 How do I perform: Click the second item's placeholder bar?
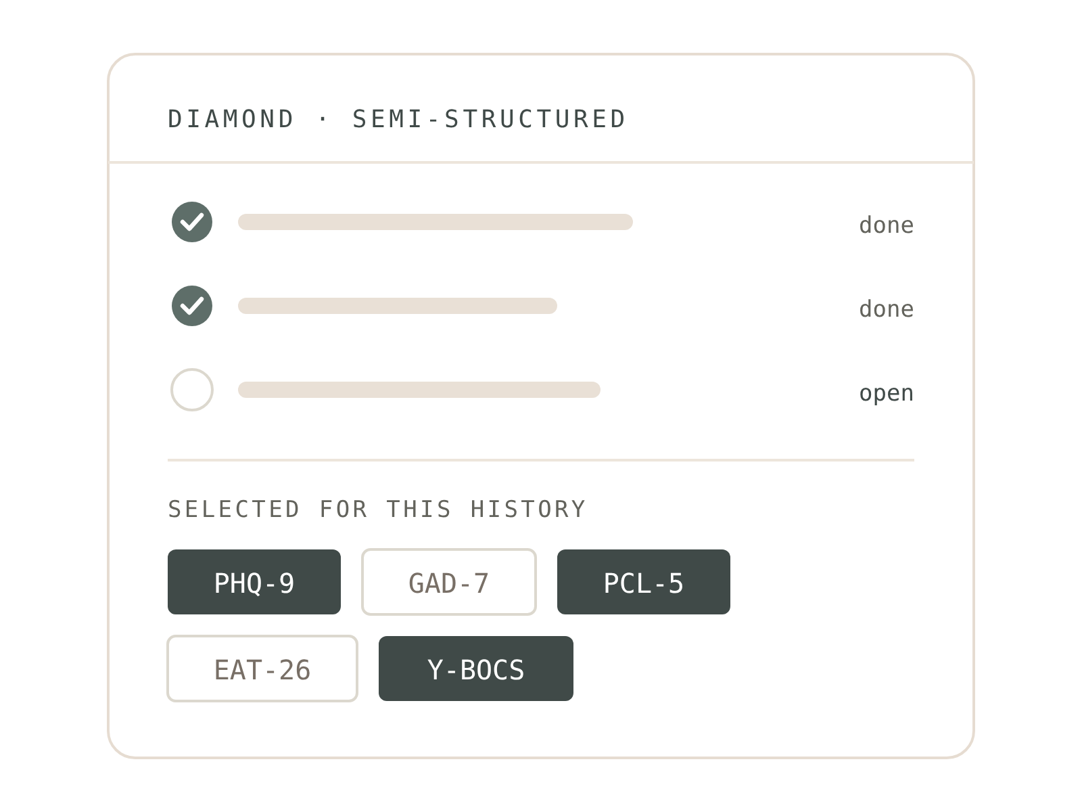click(x=398, y=306)
